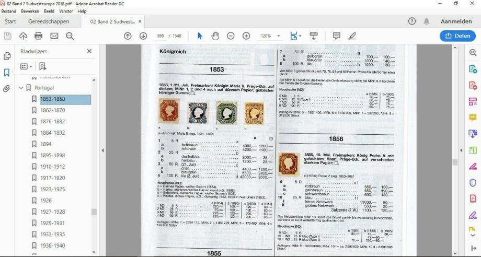Zoom in with plus icon

coord(246,36)
